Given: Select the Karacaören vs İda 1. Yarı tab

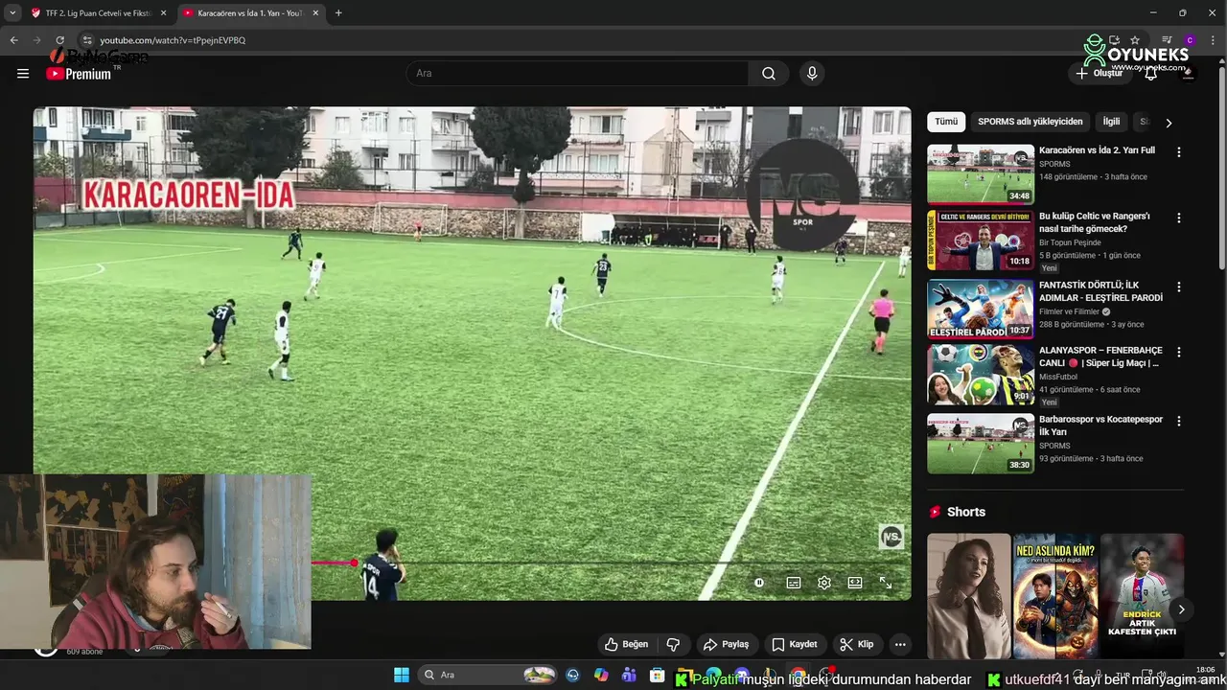Looking at the screenshot, I should (249, 13).
